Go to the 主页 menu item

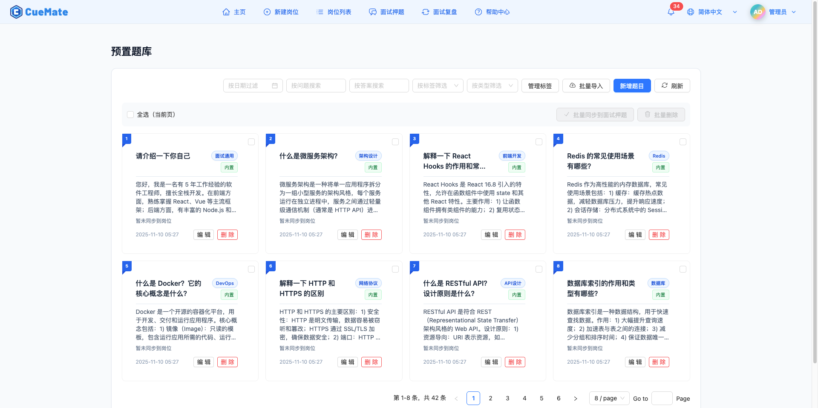coord(234,12)
